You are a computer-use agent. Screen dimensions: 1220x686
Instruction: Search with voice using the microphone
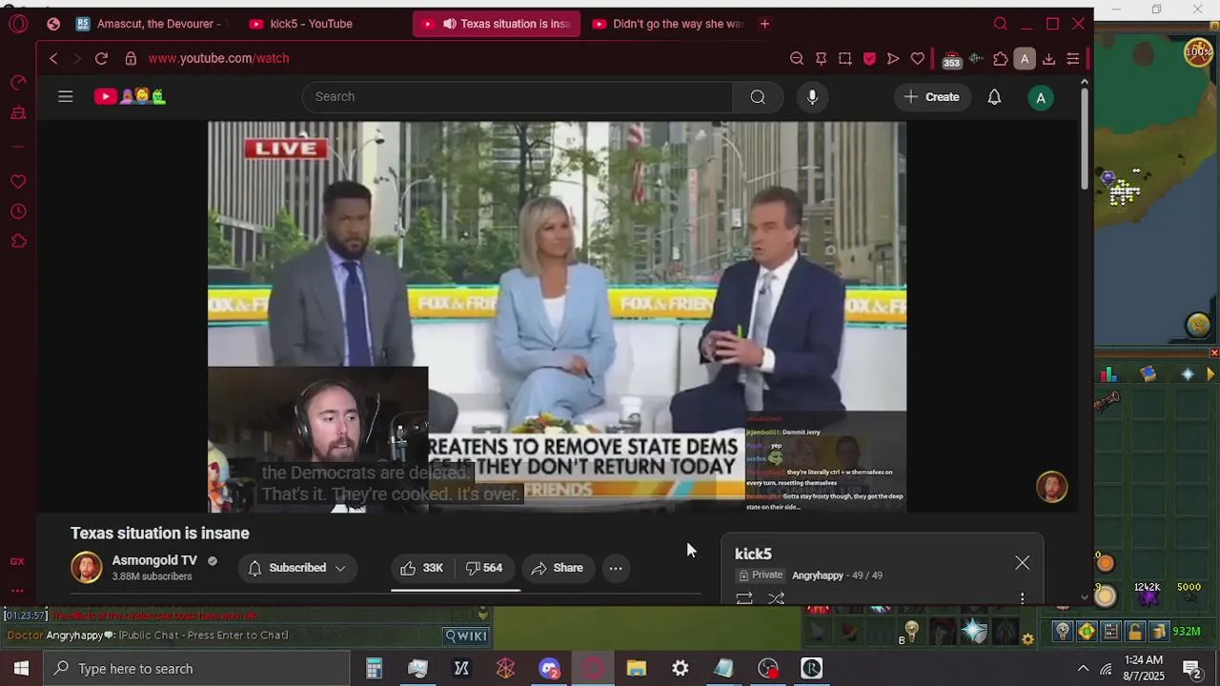[x=812, y=96]
